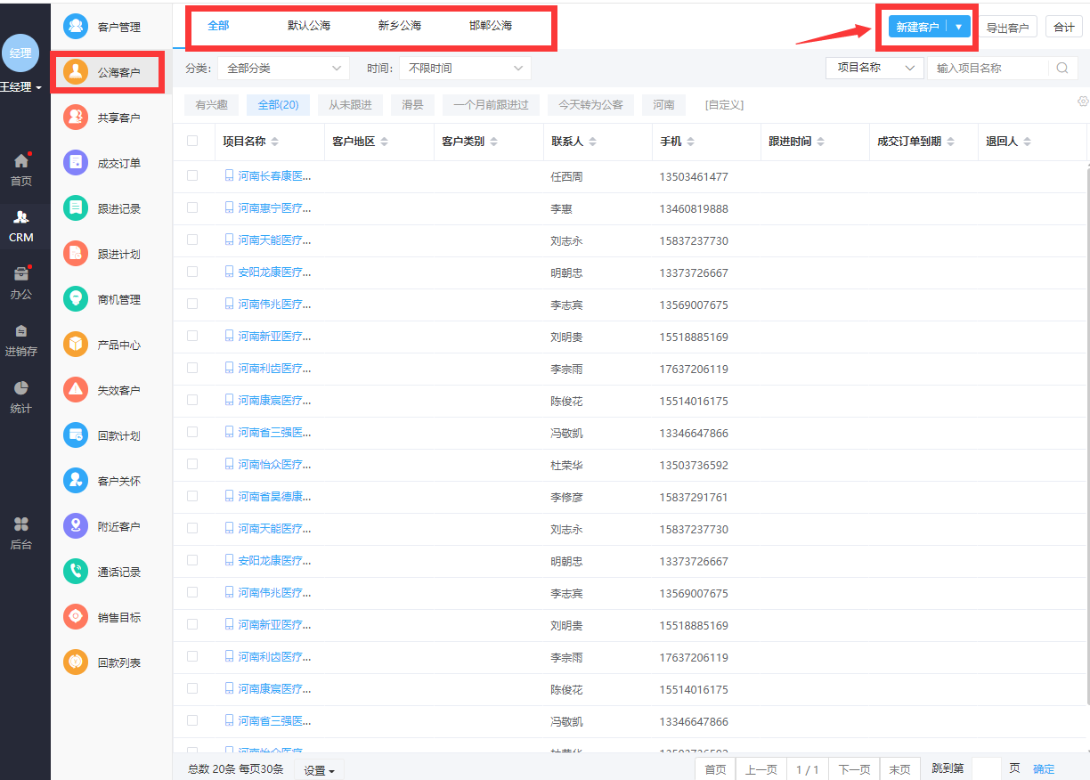Open 商机管理 sidebar icon
1090x780 pixels.
(76, 299)
